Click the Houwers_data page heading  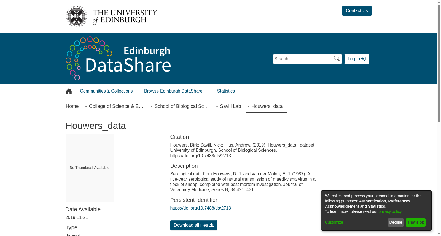[96, 126]
